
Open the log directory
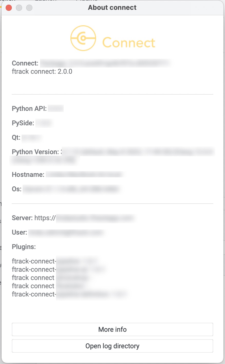113,346
